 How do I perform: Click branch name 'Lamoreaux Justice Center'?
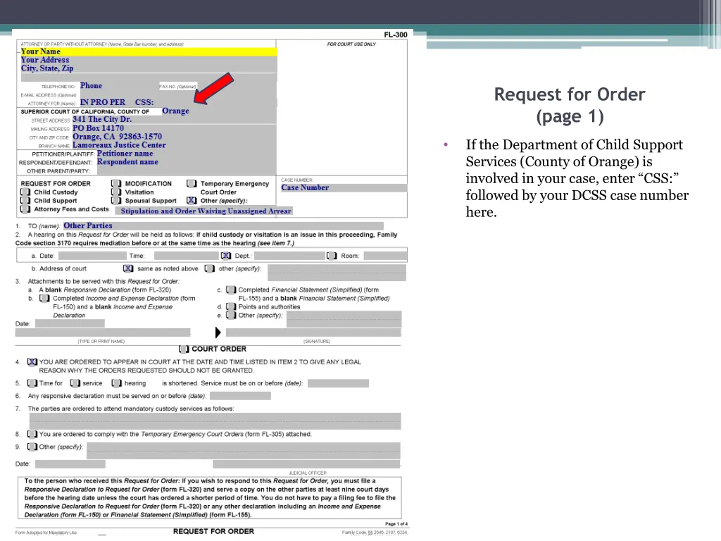click(174, 145)
